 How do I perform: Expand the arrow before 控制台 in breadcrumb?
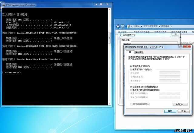point(132,27)
